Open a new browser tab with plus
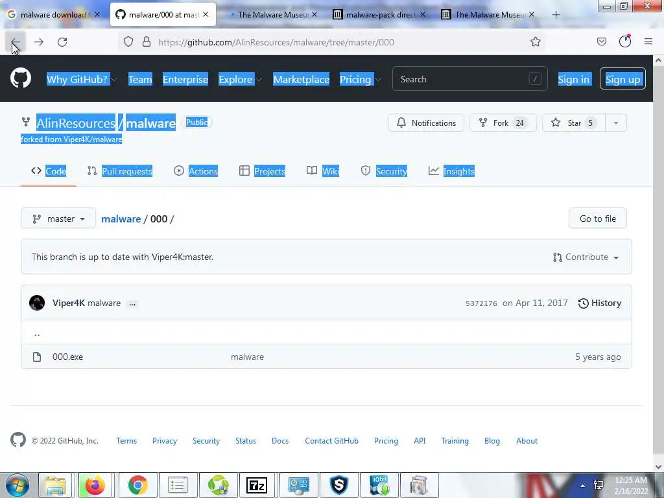The height and width of the screenshot is (498, 664). pos(556,15)
